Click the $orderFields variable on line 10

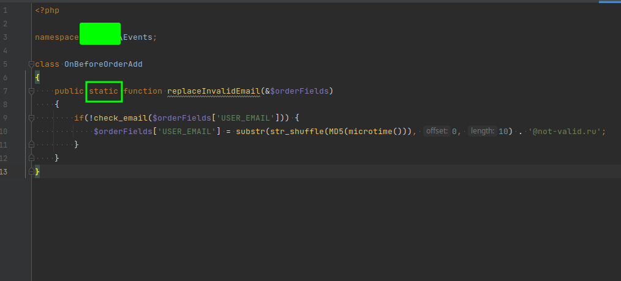pos(123,132)
